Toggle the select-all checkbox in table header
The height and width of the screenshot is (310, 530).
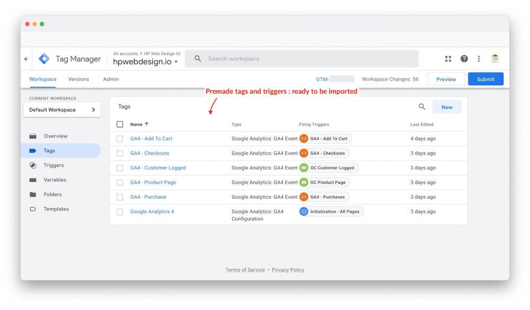(120, 125)
